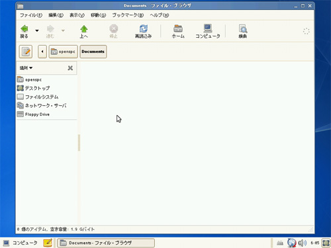Open Computer from the toolbar
Image resolution: width=331 pixels, height=248 pixels.
pos(208,32)
